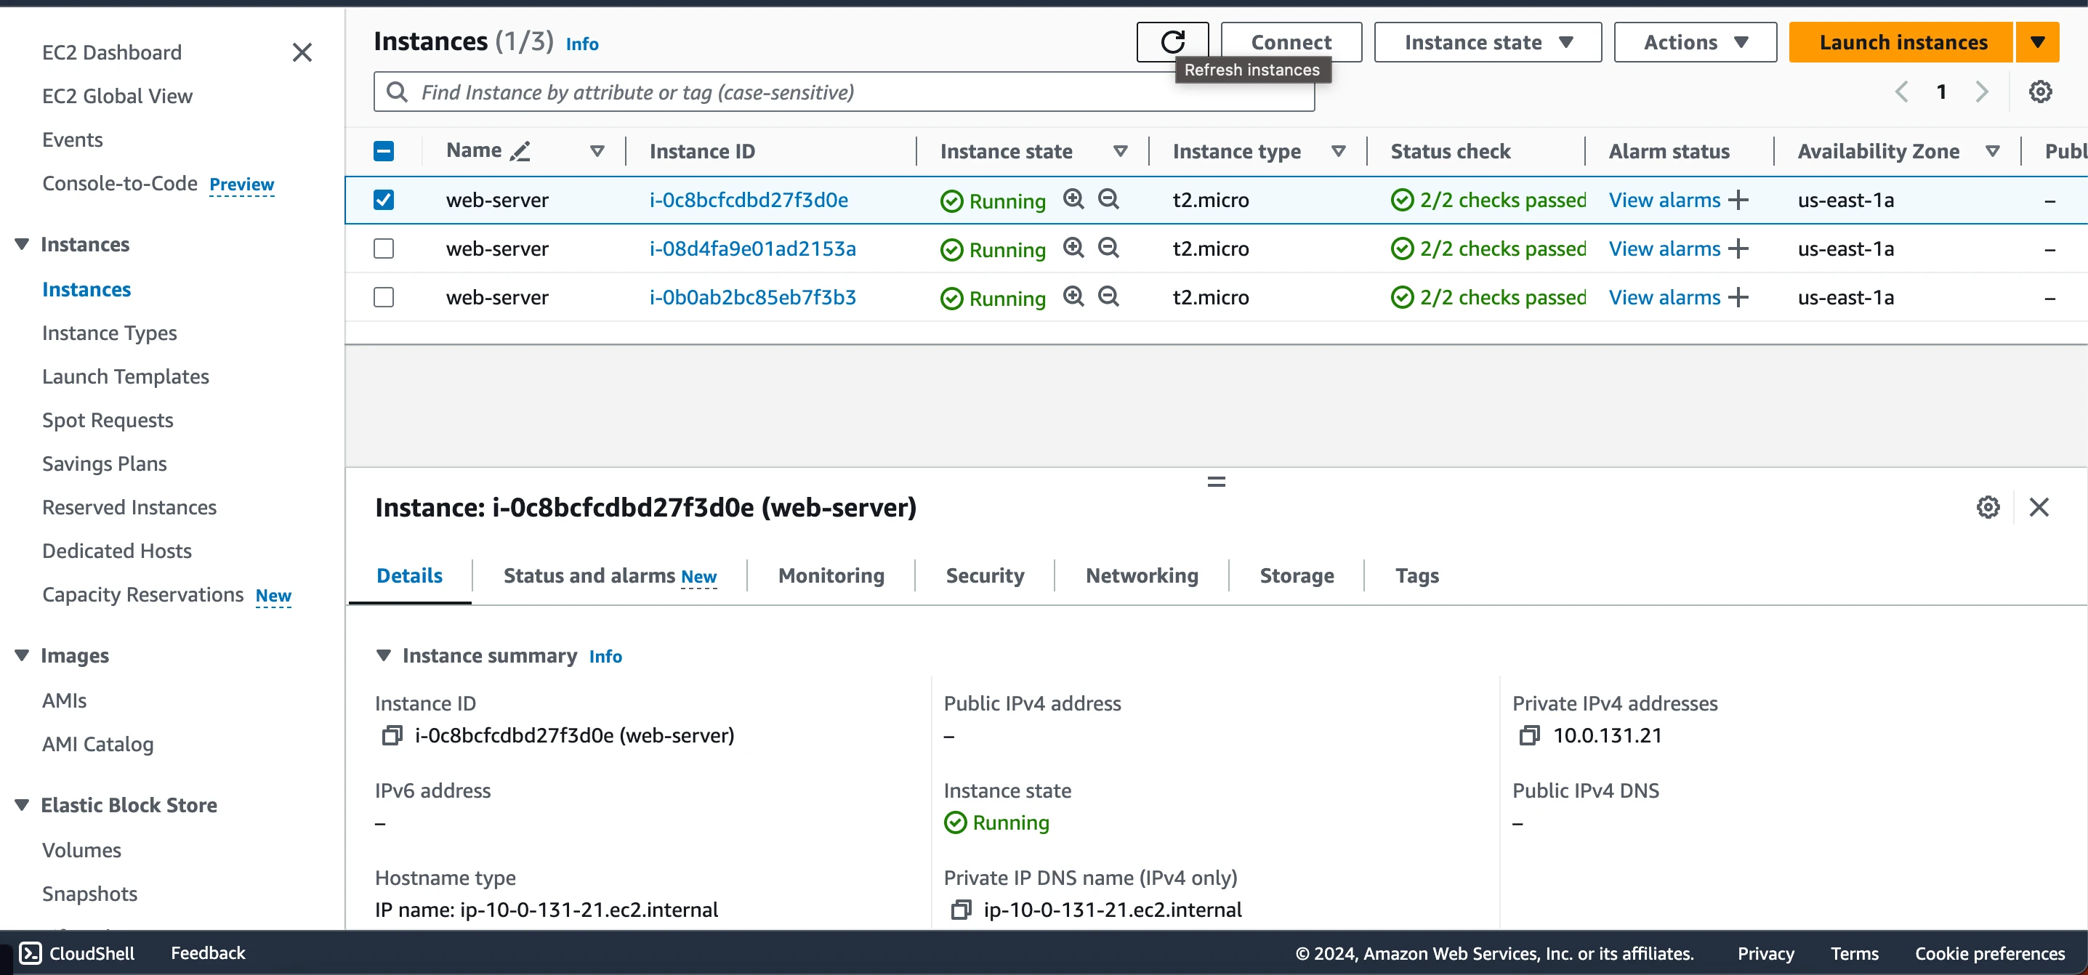Open Launch Templates in sidebar
Screen dimensions: 2088x975
click(x=126, y=377)
